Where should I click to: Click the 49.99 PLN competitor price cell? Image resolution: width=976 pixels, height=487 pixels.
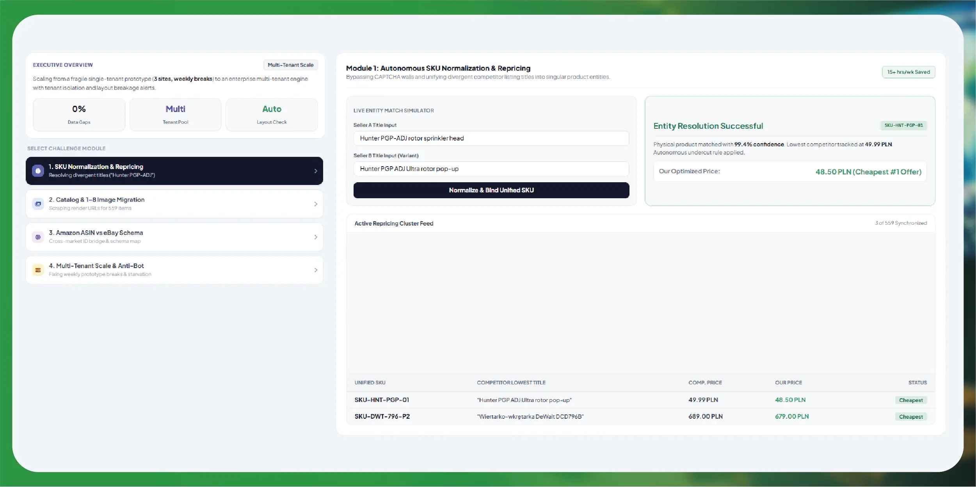703,400
